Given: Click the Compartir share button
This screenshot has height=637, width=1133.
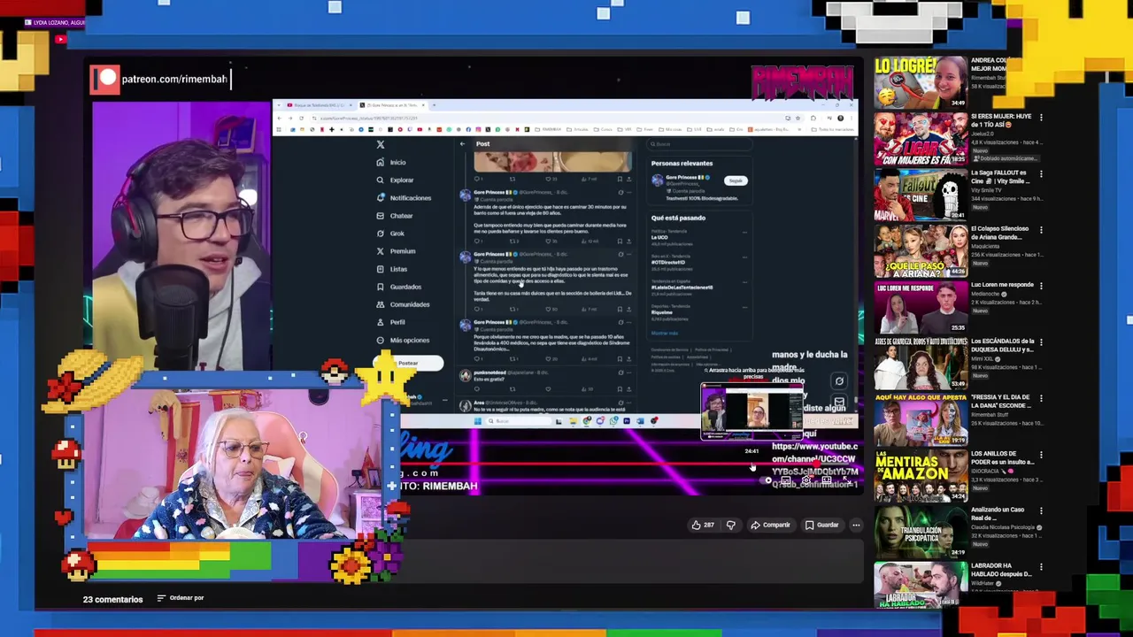Looking at the screenshot, I should pyautogui.click(x=770, y=525).
